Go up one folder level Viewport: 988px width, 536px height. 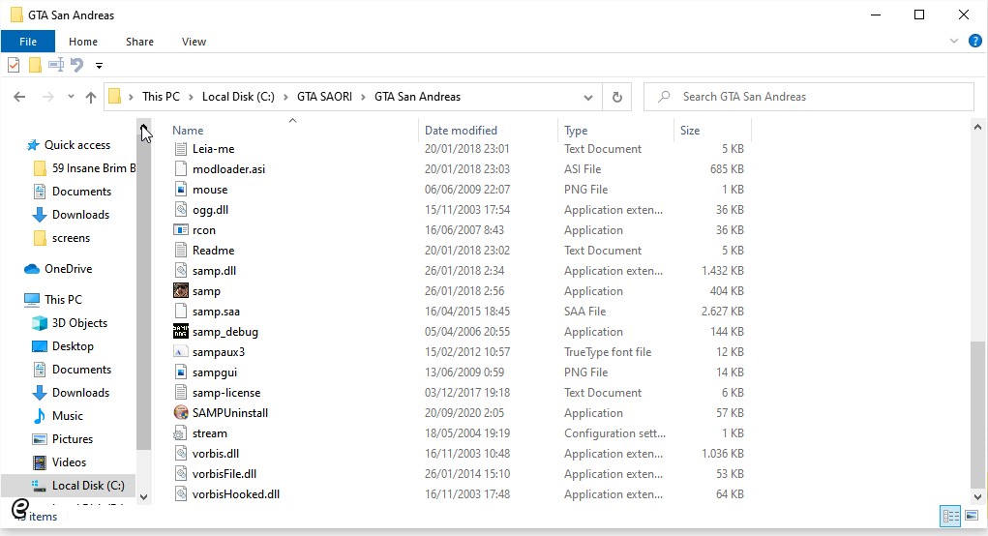click(91, 97)
